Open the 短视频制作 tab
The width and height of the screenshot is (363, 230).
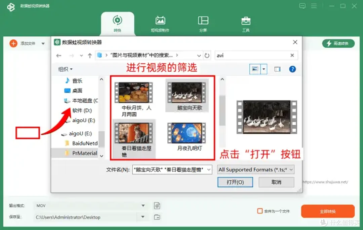[160, 24]
